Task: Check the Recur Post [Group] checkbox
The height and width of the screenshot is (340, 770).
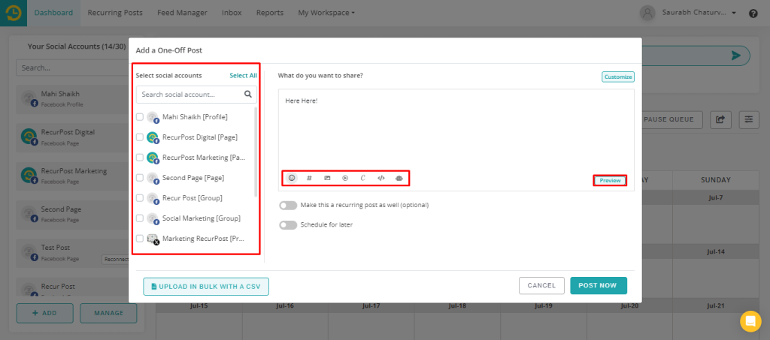Action: [140, 198]
